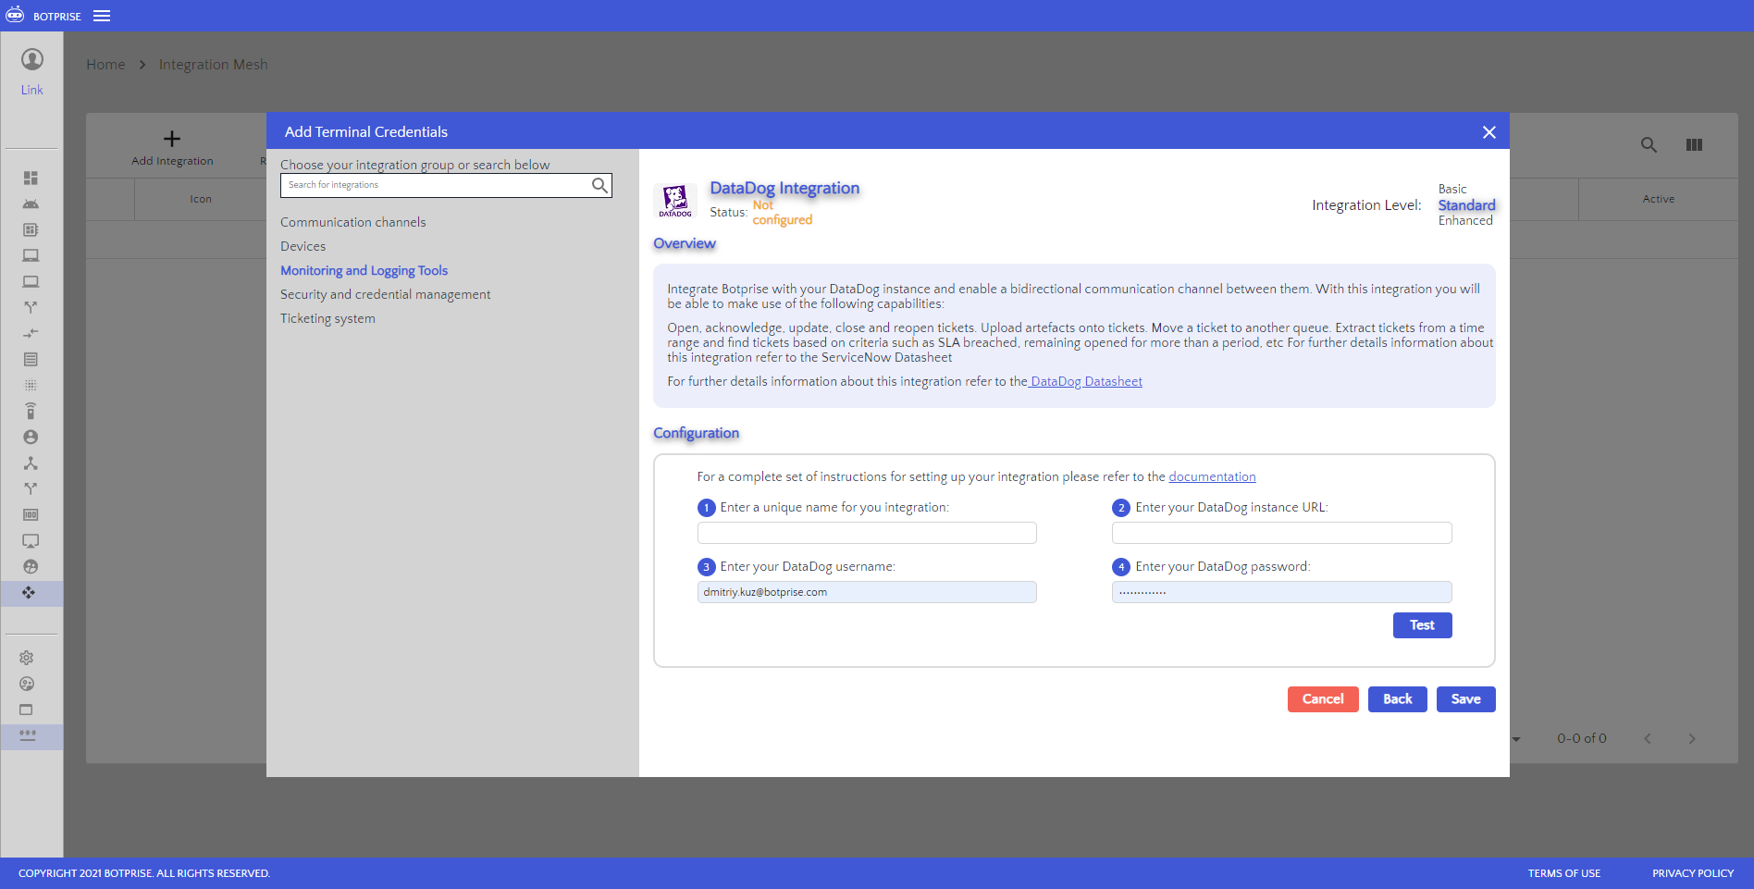Select Enhanced integration level
The image size is (1754, 889).
(1465, 220)
